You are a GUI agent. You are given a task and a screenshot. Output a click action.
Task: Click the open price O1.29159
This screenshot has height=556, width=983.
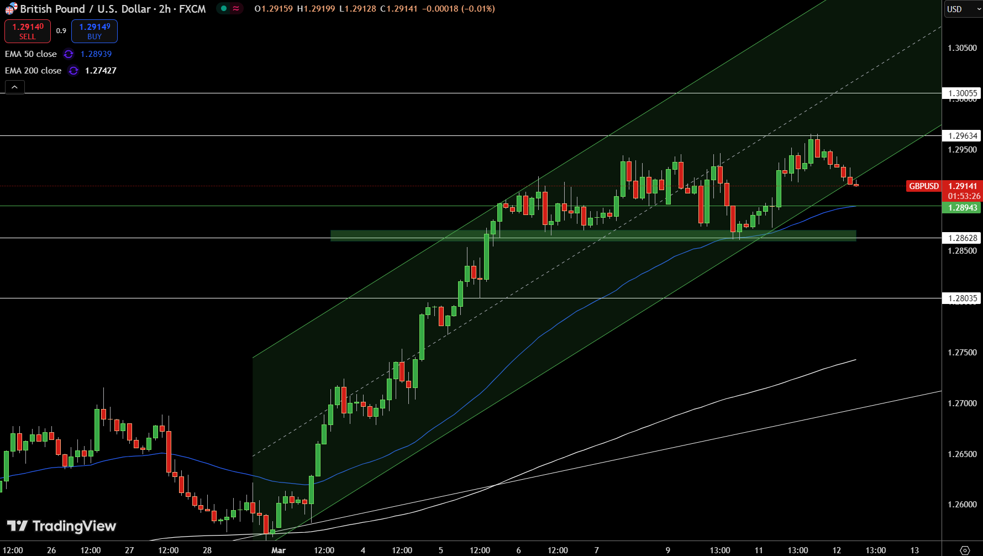point(274,9)
